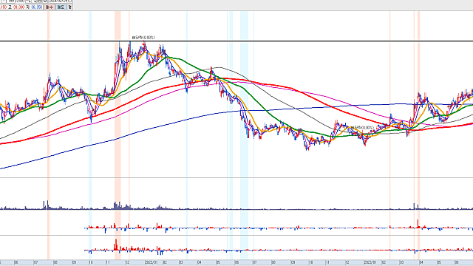Click the 2022/01 label on time axis
The width and height of the screenshot is (473, 266).
[x=151, y=263]
